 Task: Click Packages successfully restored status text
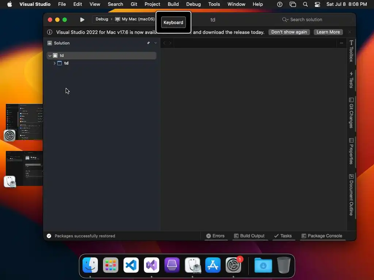(x=85, y=236)
